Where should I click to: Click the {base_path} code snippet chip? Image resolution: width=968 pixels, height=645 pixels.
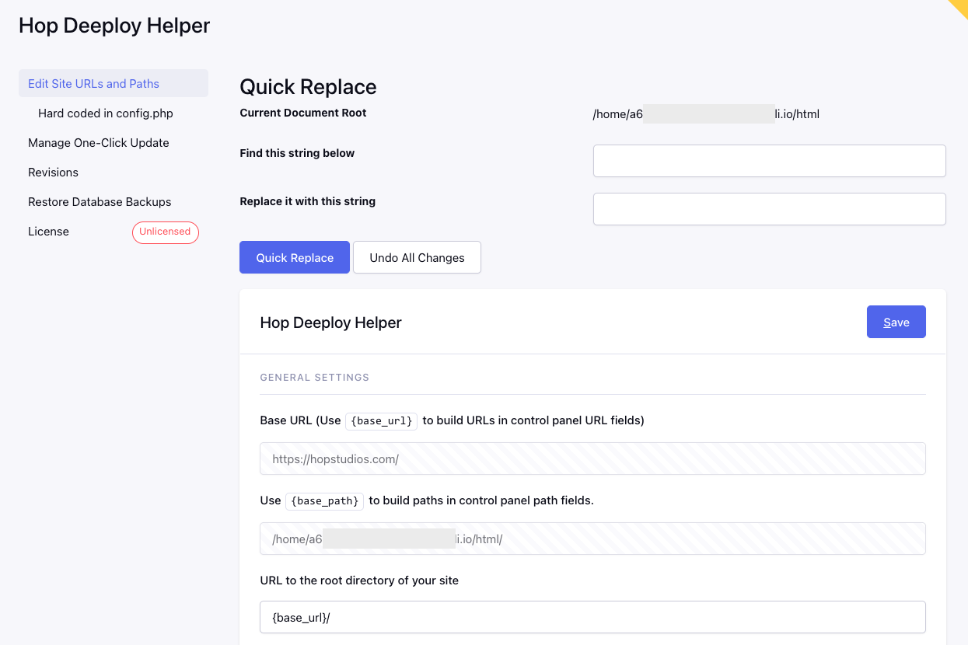(324, 500)
